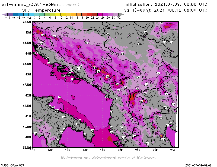Click the 18E longitude label
The image size is (217, 167).
[85, 150]
